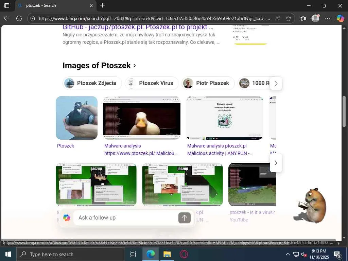Open the muted volume tray icon
The image size is (348, 261).
click(x=304, y=254)
